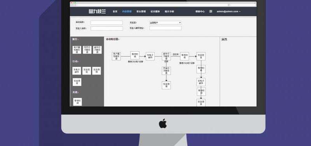Open the 社交媒体 nav tab
Viewport: 311px width, 146px height.
(x=155, y=12)
